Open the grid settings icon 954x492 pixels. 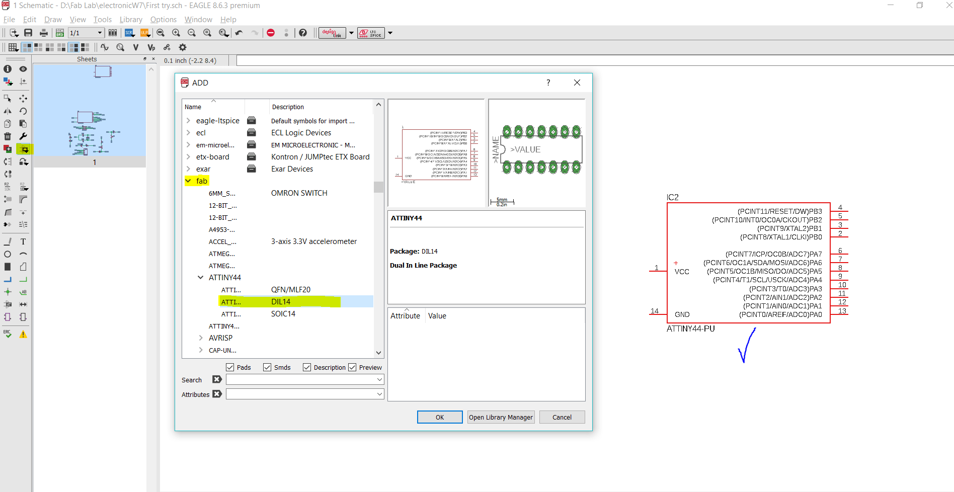click(13, 47)
